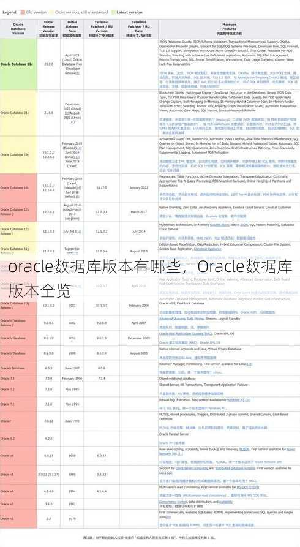Click the '4.1.4.4' terminal patchset cell
Viewport: 300px width, 547px height.
(x=102, y=491)
